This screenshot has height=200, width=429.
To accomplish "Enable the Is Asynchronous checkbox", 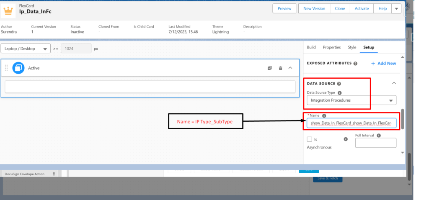I will (x=310, y=139).
